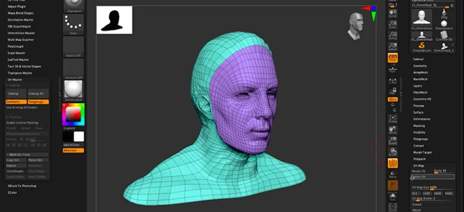Click the Actual size icon
464x212 pixels.
(393, 36)
